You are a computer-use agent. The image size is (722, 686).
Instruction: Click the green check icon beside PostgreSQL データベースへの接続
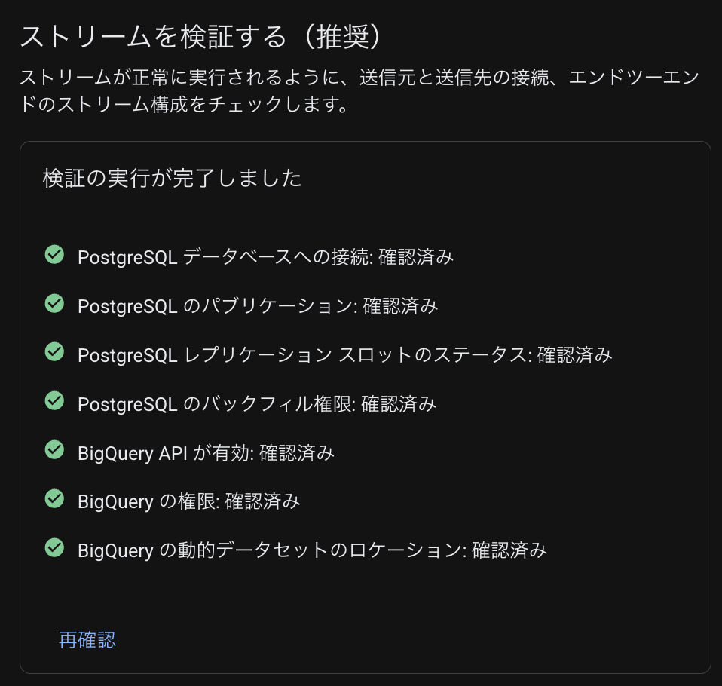point(54,254)
